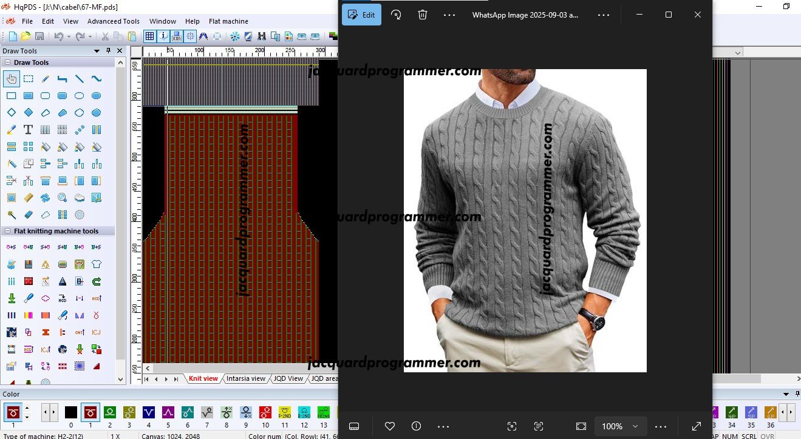The image size is (801, 439).
Task: Pick the rectangular selection marquee tool
Action: [x=28, y=79]
